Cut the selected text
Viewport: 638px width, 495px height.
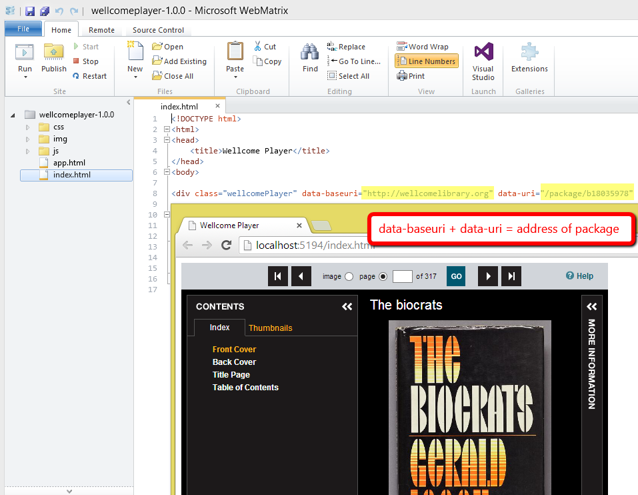(265, 47)
